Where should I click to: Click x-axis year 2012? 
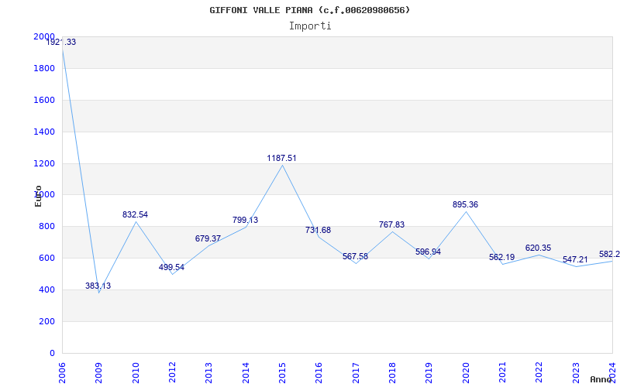pos(172,373)
